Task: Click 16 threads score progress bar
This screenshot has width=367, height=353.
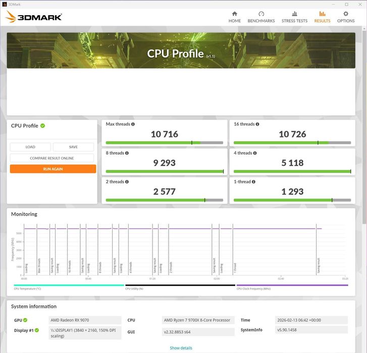Action: [292, 143]
